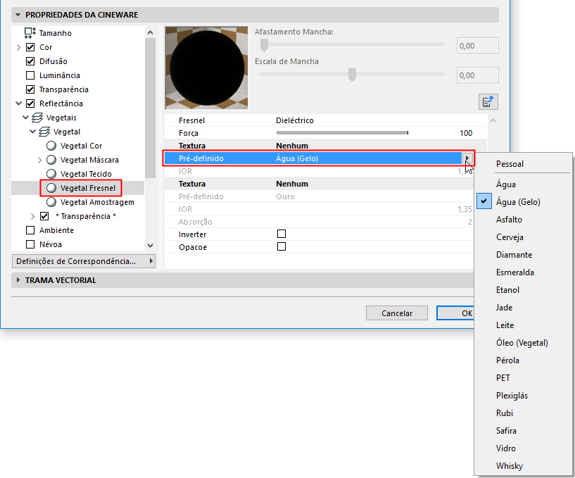This screenshot has width=575, height=478.
Task: Choose Óleo (Vegetal) preset
Action: click(x=522, y=343)
